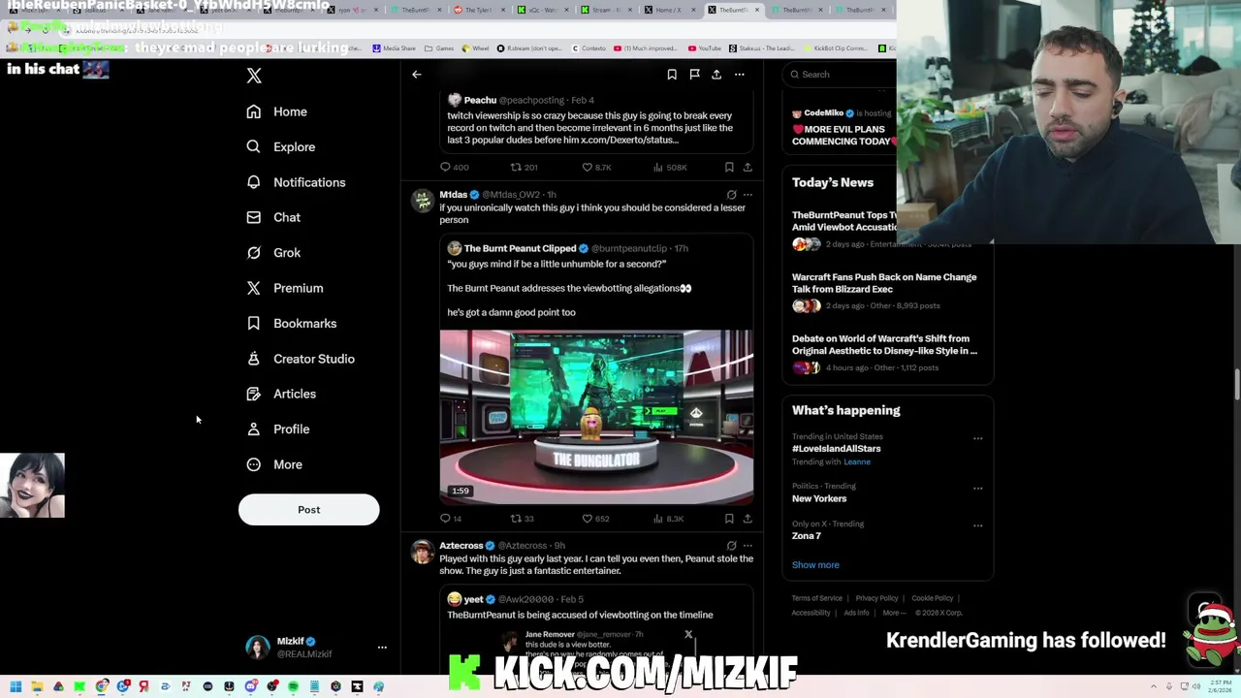Open the more options for the Zona 7 trend
The image size is (1241, 698).
click(977, 525)
